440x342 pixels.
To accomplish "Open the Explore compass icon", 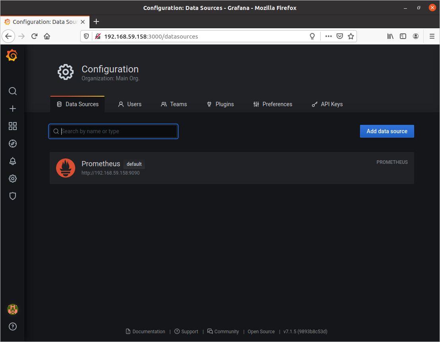I will tap(13, 144).
